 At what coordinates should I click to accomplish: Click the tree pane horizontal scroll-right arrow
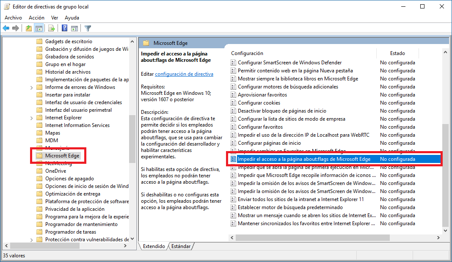tap(125, 246)
